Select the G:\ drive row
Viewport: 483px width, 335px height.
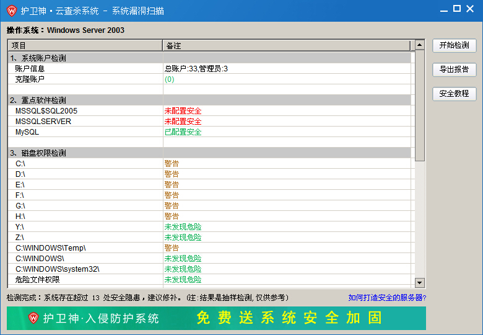pyautogui.click(x=209, y=205)
